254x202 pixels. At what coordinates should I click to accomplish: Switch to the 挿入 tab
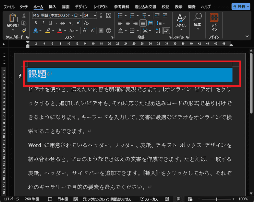tap(52, 7)
